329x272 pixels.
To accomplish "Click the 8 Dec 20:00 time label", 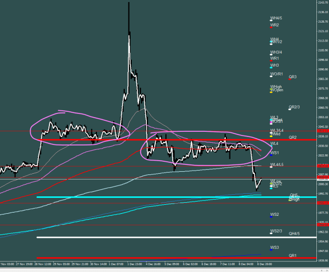I will [x=265, y=264].
